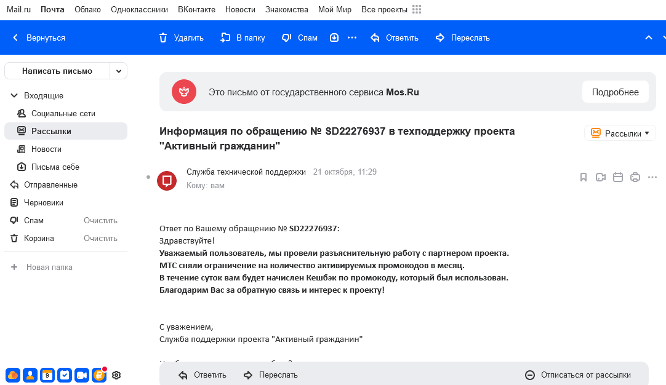Open settings gear icon at bottom left
Viewport: 666px width, 385px height.
[x=116, y=375]
